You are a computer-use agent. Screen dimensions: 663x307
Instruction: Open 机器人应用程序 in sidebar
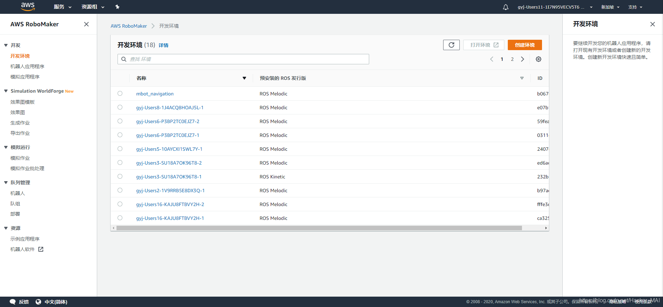point(27,66)
